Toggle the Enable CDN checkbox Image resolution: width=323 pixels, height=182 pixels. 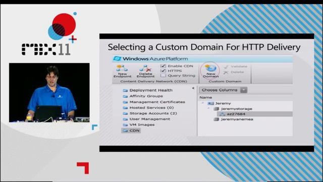coord(163,66)
